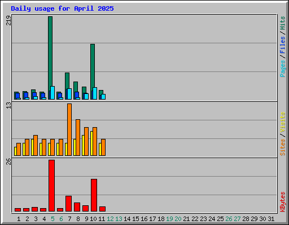
Task: Click the day 31 label on the axis
Action: click(x=271, y=219)
